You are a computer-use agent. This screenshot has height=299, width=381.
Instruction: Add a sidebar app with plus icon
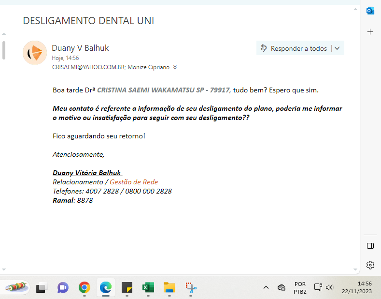click(x=370, y=31)
